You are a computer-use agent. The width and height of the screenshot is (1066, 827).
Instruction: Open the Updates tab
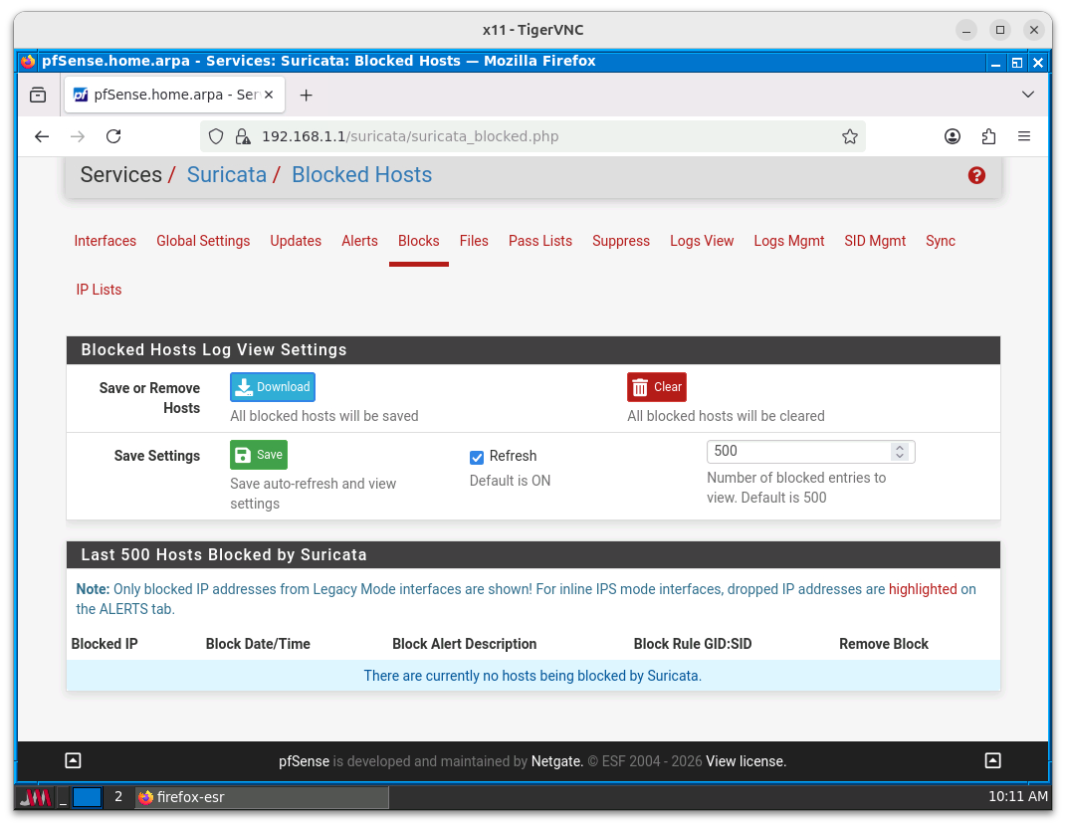coord(296,241)
